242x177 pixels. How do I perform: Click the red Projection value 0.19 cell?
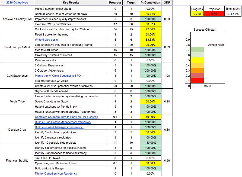214,14
